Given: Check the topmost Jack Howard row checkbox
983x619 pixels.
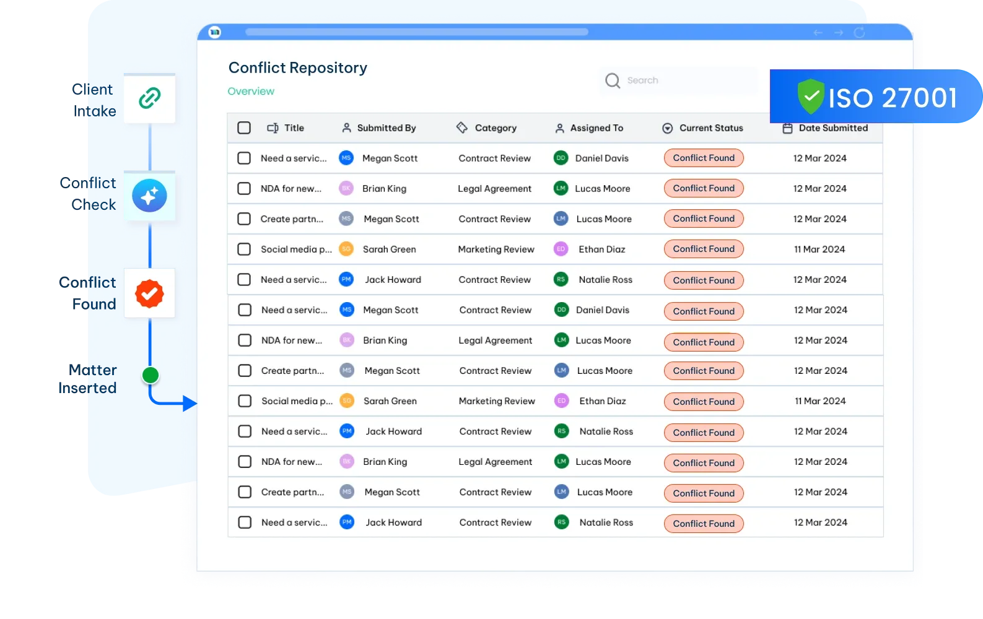Looking at the screenshot, I should [x=244, y=279].
